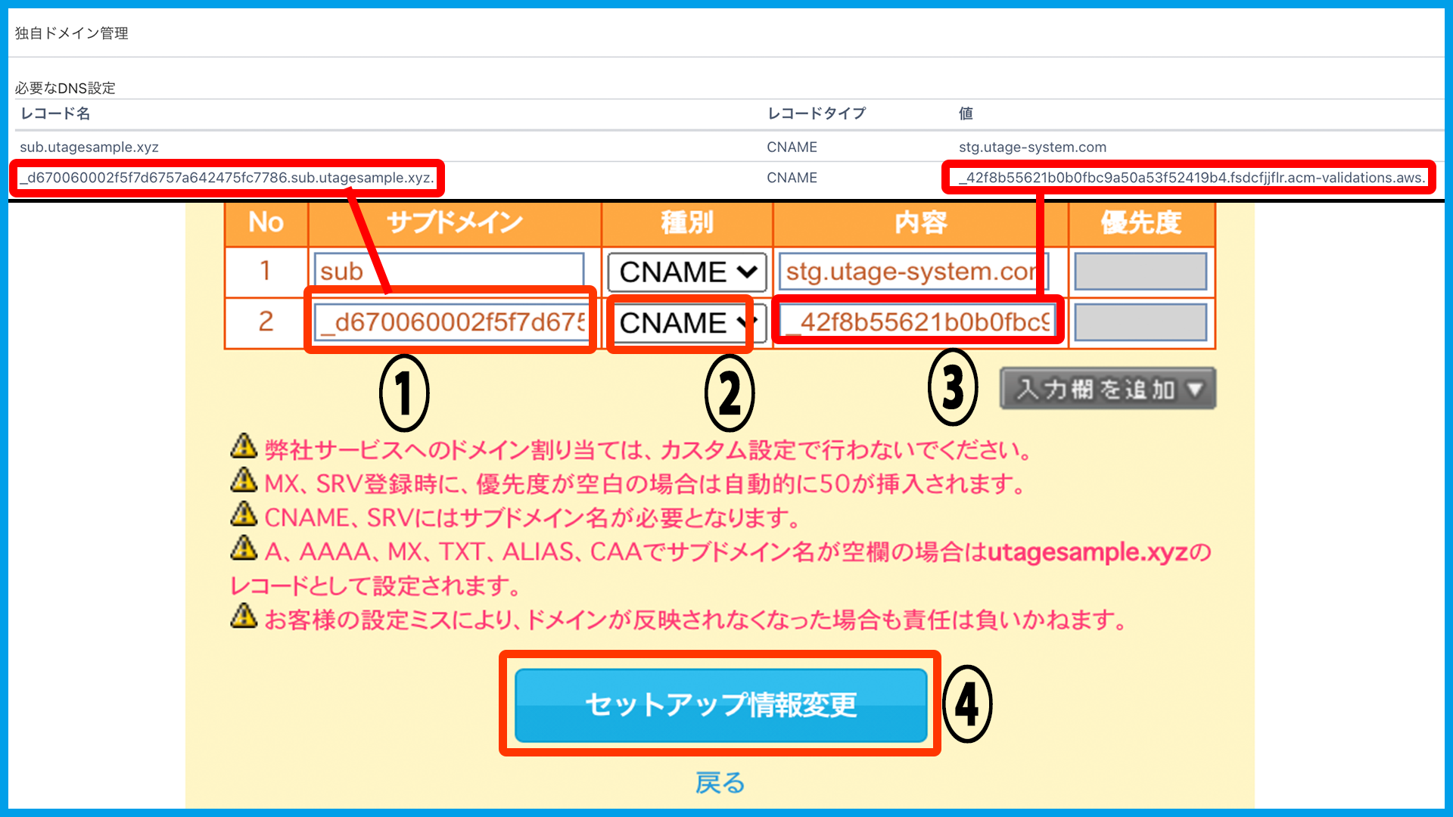Click the 戻る back link

pyautogui.click(x=720, y=782)
